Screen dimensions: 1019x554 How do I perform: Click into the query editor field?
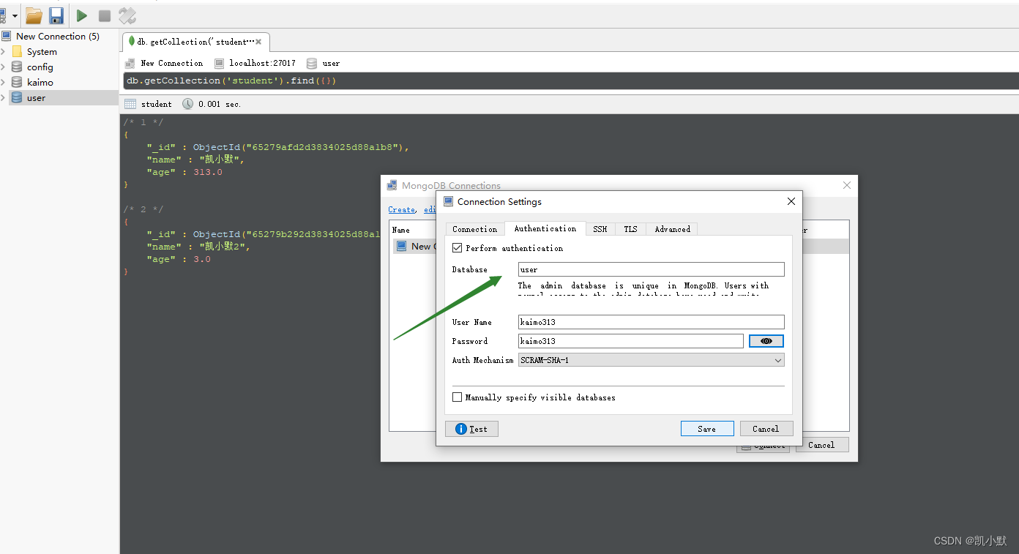pos(571,81)
